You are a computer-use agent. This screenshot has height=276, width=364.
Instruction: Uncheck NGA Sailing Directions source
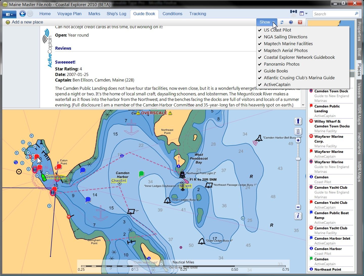point(303,37)
